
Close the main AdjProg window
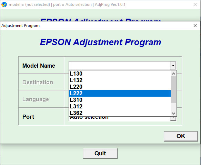[x=195, y=4]
